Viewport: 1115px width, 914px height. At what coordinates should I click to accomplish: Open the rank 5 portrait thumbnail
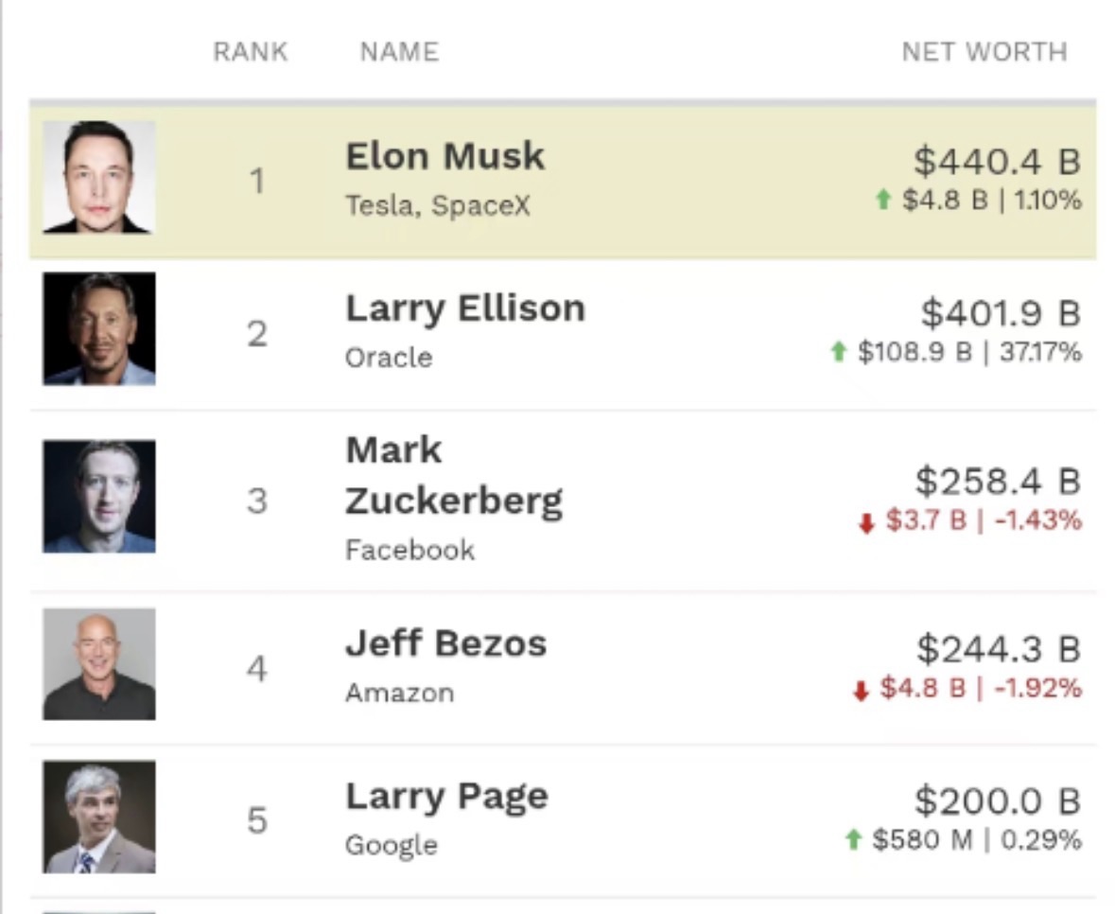(x=99, y=817)
